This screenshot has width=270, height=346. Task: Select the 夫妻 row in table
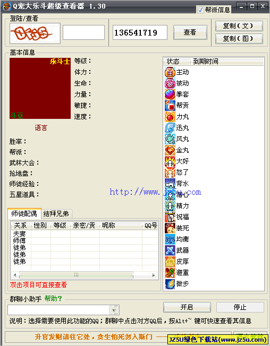85,233
